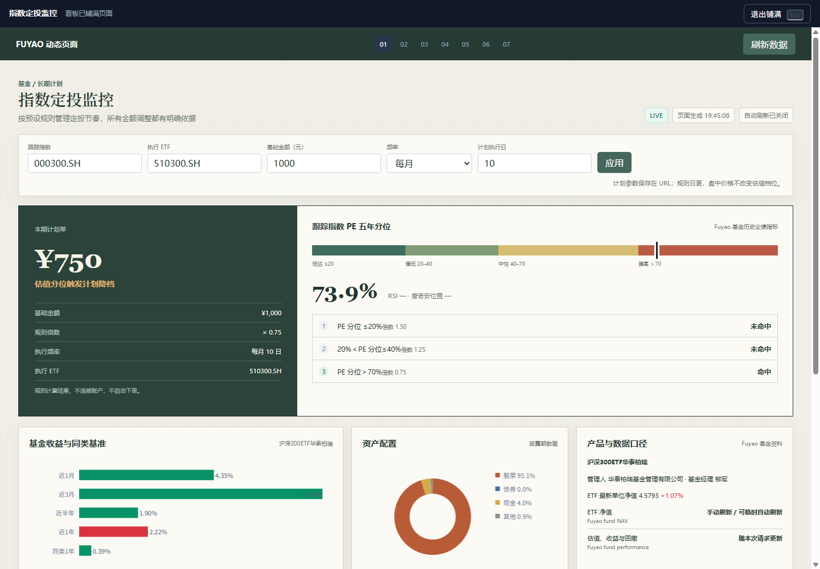Image resolution: width=820 pixels, height=569 pixels.
Task: Click the black PE percentile marker
Action: pyautogui.click(x=657, y=250)
